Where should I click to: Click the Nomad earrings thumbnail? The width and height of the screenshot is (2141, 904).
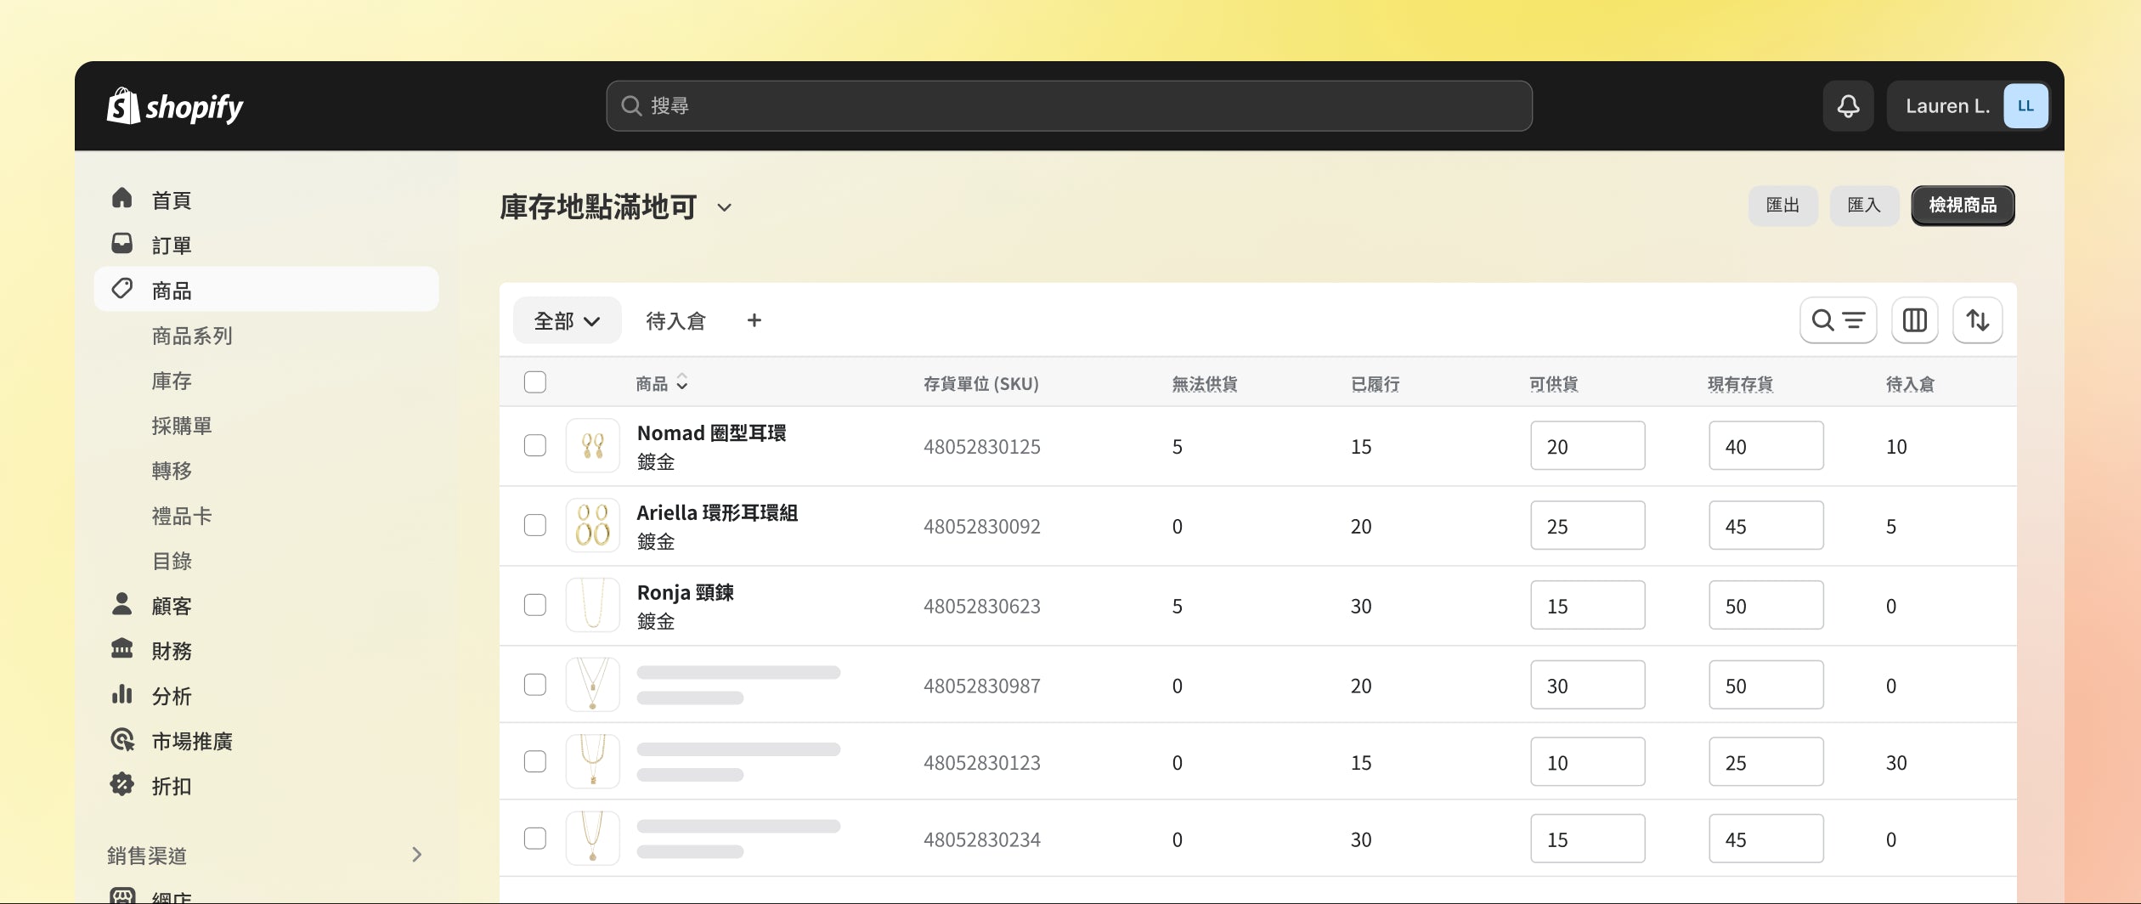[592, 445]
